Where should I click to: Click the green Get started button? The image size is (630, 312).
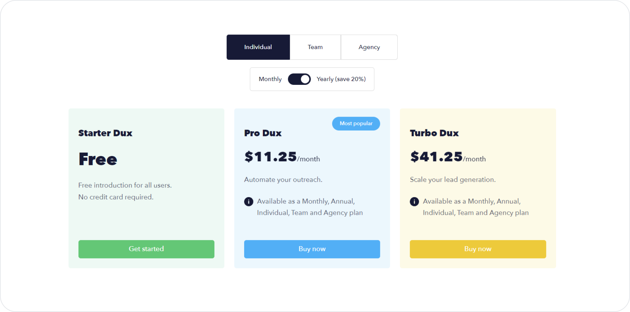pyautogui.click(x=146, y=249)
